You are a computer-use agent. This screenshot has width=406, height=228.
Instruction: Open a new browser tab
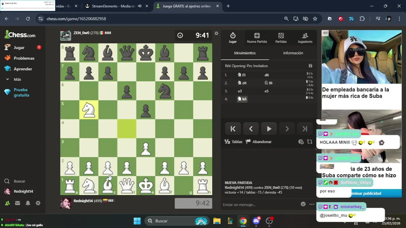[x=228, y=6]
